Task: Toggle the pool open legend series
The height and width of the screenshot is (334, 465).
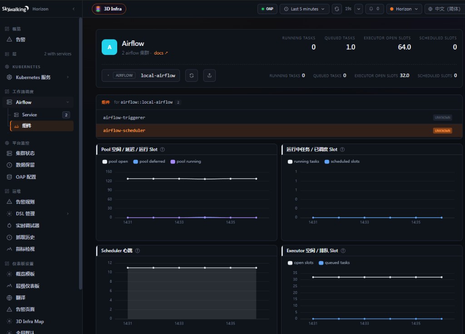Action: 115,161
